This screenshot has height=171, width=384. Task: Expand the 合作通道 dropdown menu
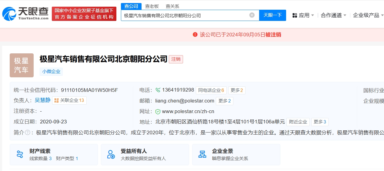[x=334, y=15]
